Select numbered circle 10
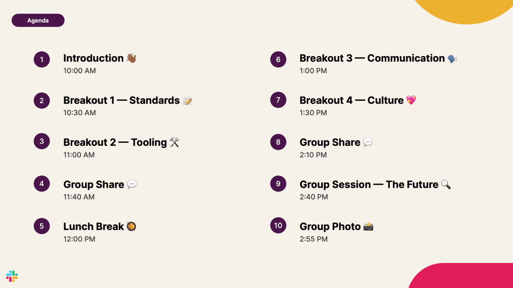Screen dimensions: 513x288 pyautogui.click(x=278, y=225)
